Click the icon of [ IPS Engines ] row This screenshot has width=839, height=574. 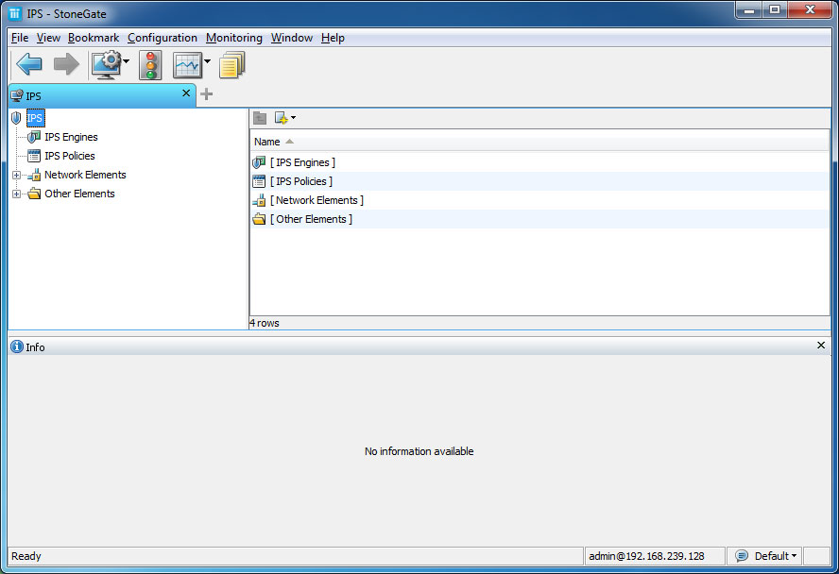259,162
